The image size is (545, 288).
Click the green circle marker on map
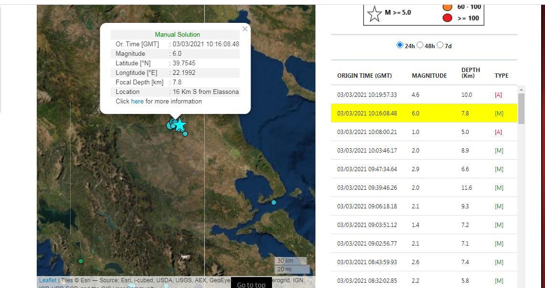point(81,261)
